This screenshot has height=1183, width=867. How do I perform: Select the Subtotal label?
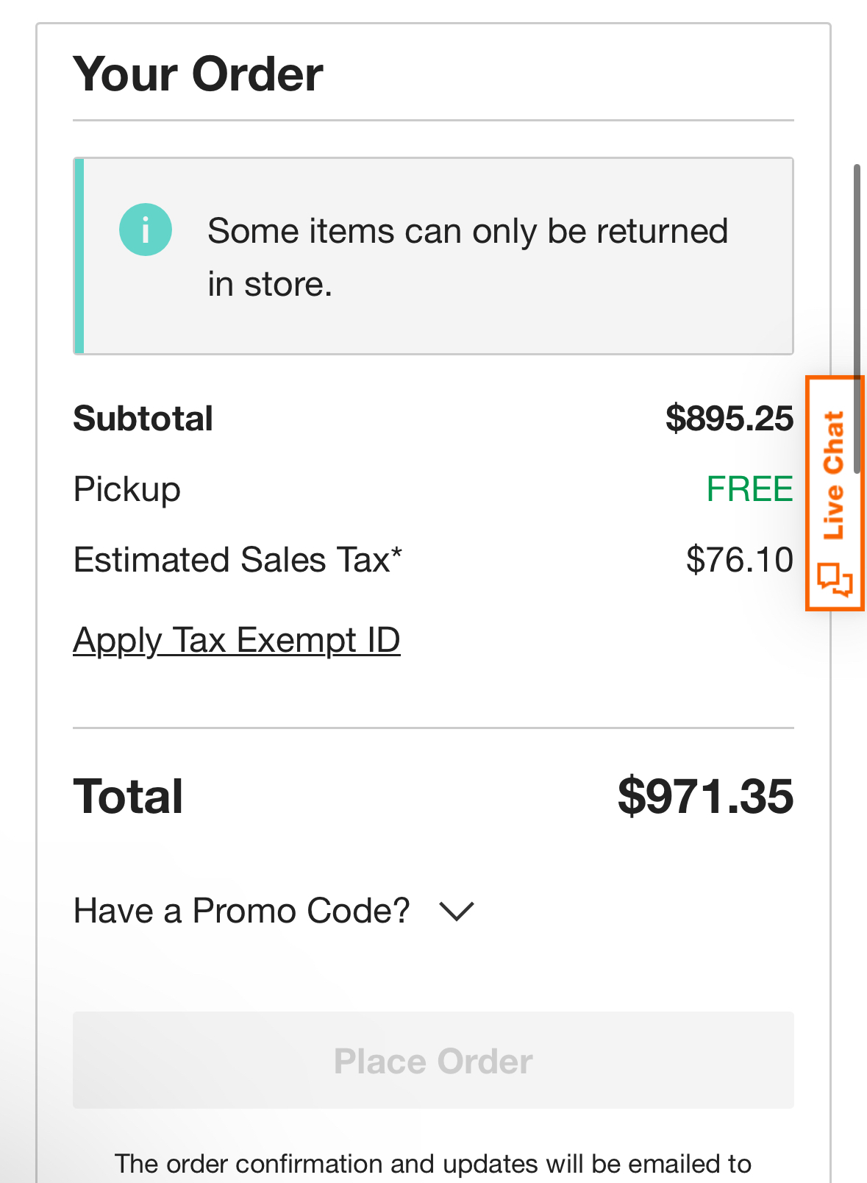click(x=143, y=419)
